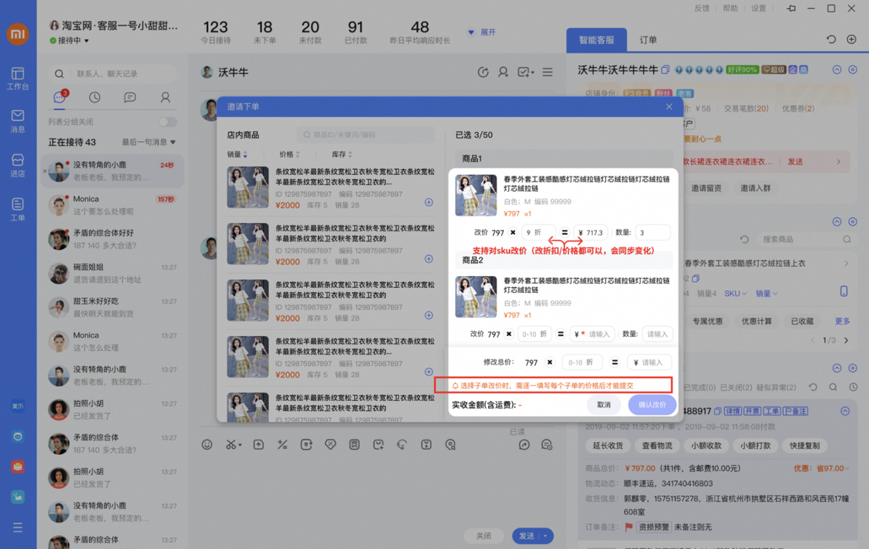This screenshot has width=869, height=549.
Task: Click the scissors screenshot tool
Action: [x=231, y=444]
